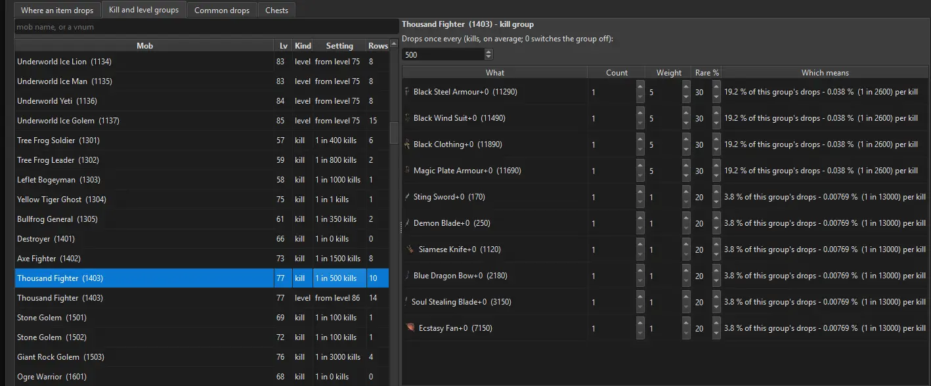Click the Siamese Knife+0 item icon
Image resolution: width=931 pixels, height=386 pixels.
tap(410, 249)
